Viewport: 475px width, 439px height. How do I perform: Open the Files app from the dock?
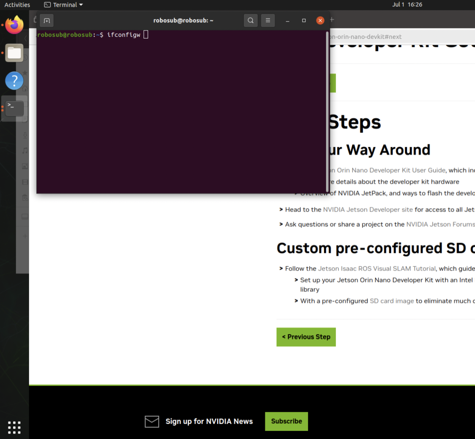click(14, 53)
